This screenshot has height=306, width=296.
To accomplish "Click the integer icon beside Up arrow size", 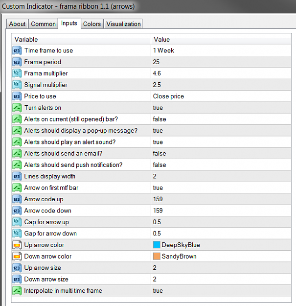I will [x=17, y=268].
